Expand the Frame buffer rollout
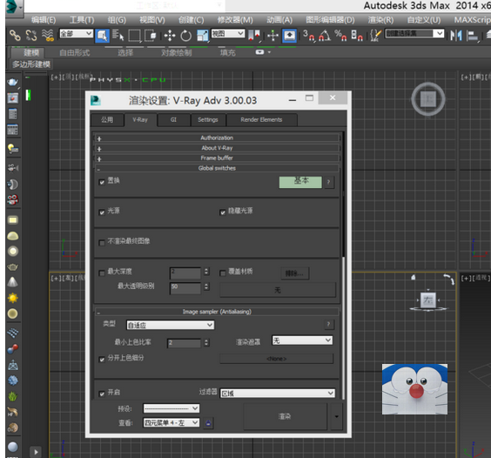491x458 pixels. pos(217,158)
